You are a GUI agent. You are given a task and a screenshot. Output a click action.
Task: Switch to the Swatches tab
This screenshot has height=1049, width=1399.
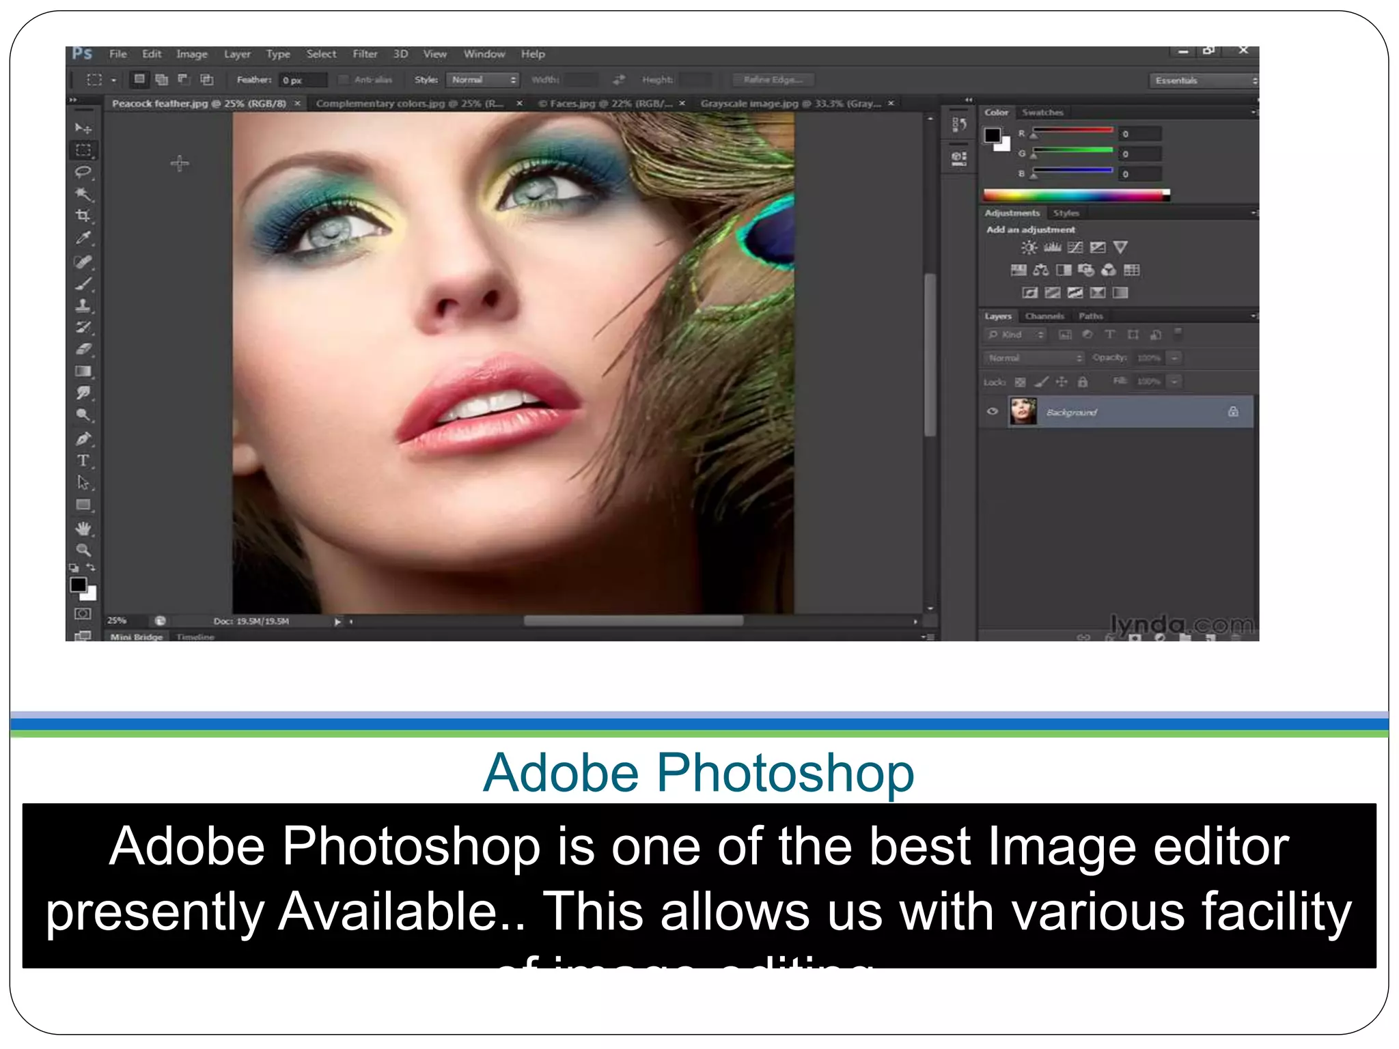(x=1042, y=112)
